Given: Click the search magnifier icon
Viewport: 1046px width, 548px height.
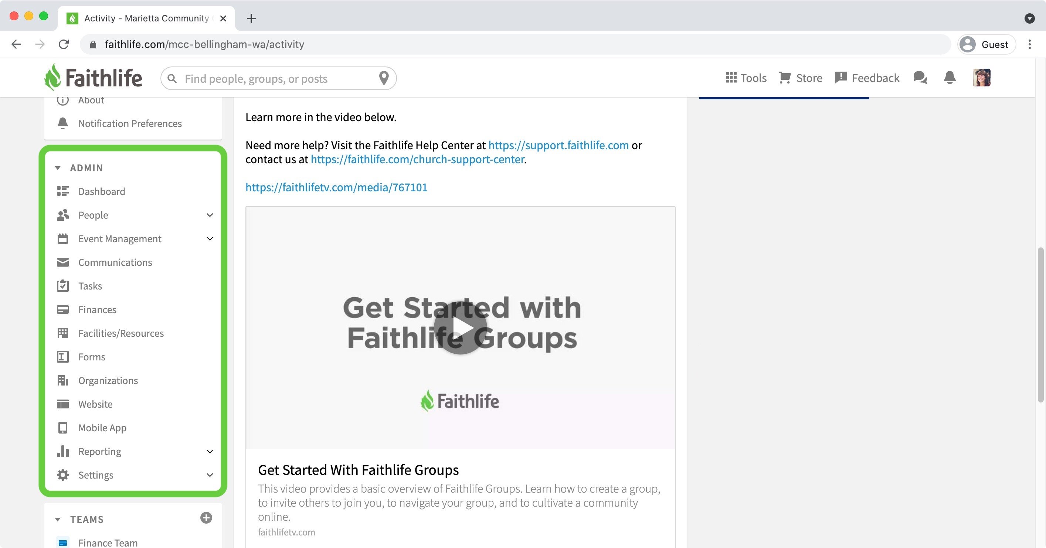Looking at the screenshot, I should tap(172, 78).
